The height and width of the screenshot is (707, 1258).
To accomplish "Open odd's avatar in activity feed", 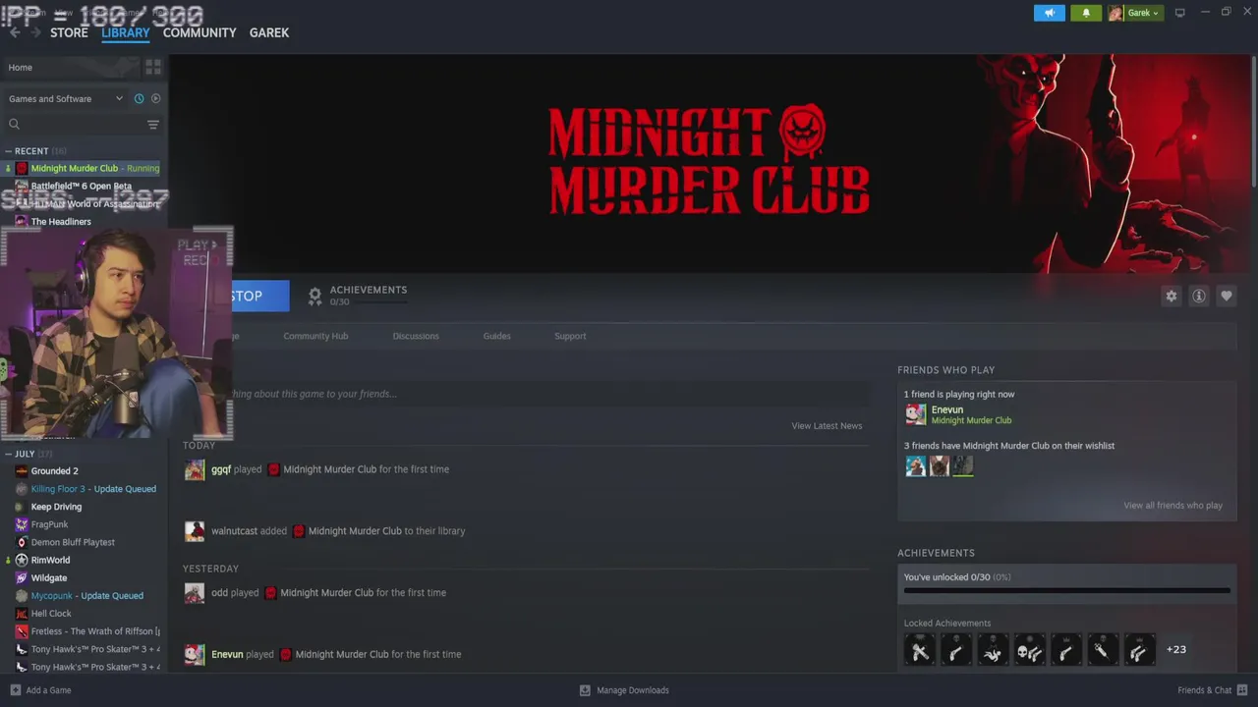I will (195, 593).
